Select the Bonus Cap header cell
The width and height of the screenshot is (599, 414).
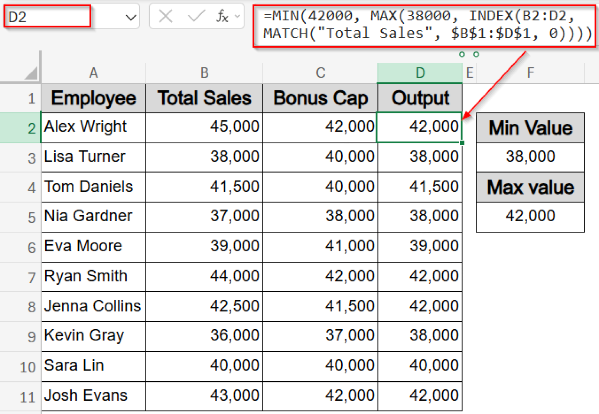click(x=320, y=98)
